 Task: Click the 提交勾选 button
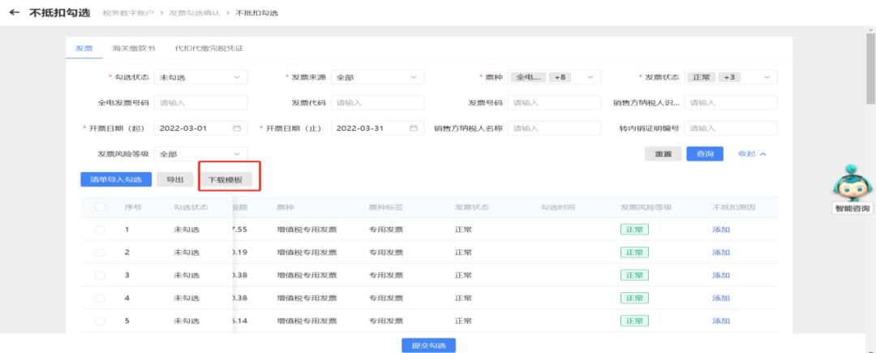(428, 345)
